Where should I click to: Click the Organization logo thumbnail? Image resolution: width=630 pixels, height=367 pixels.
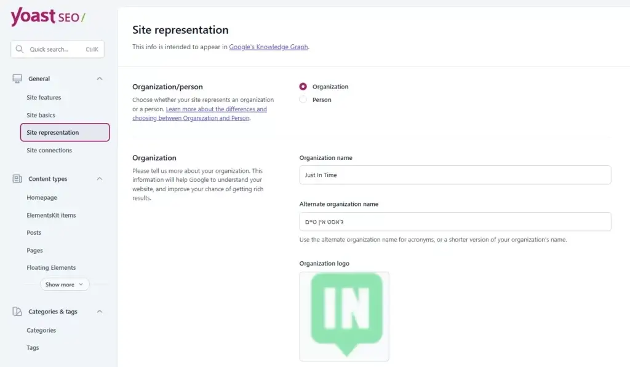click(344, 316)
